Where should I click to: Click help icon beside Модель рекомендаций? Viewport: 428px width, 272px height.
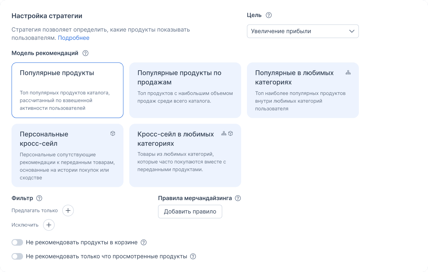click(85, 53)
